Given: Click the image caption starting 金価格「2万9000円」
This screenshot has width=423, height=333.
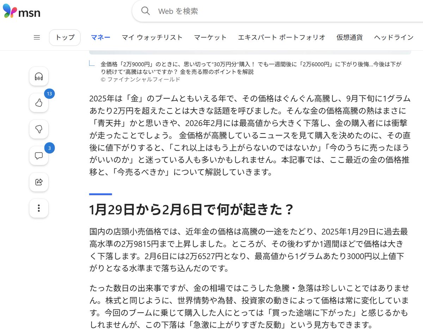Looking at the screenshot, I should pyautogui.click(x=251, y=68).
